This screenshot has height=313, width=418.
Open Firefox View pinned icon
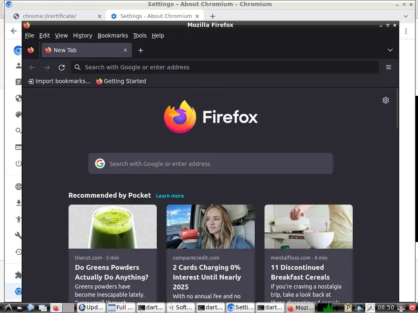coord(31,50)
